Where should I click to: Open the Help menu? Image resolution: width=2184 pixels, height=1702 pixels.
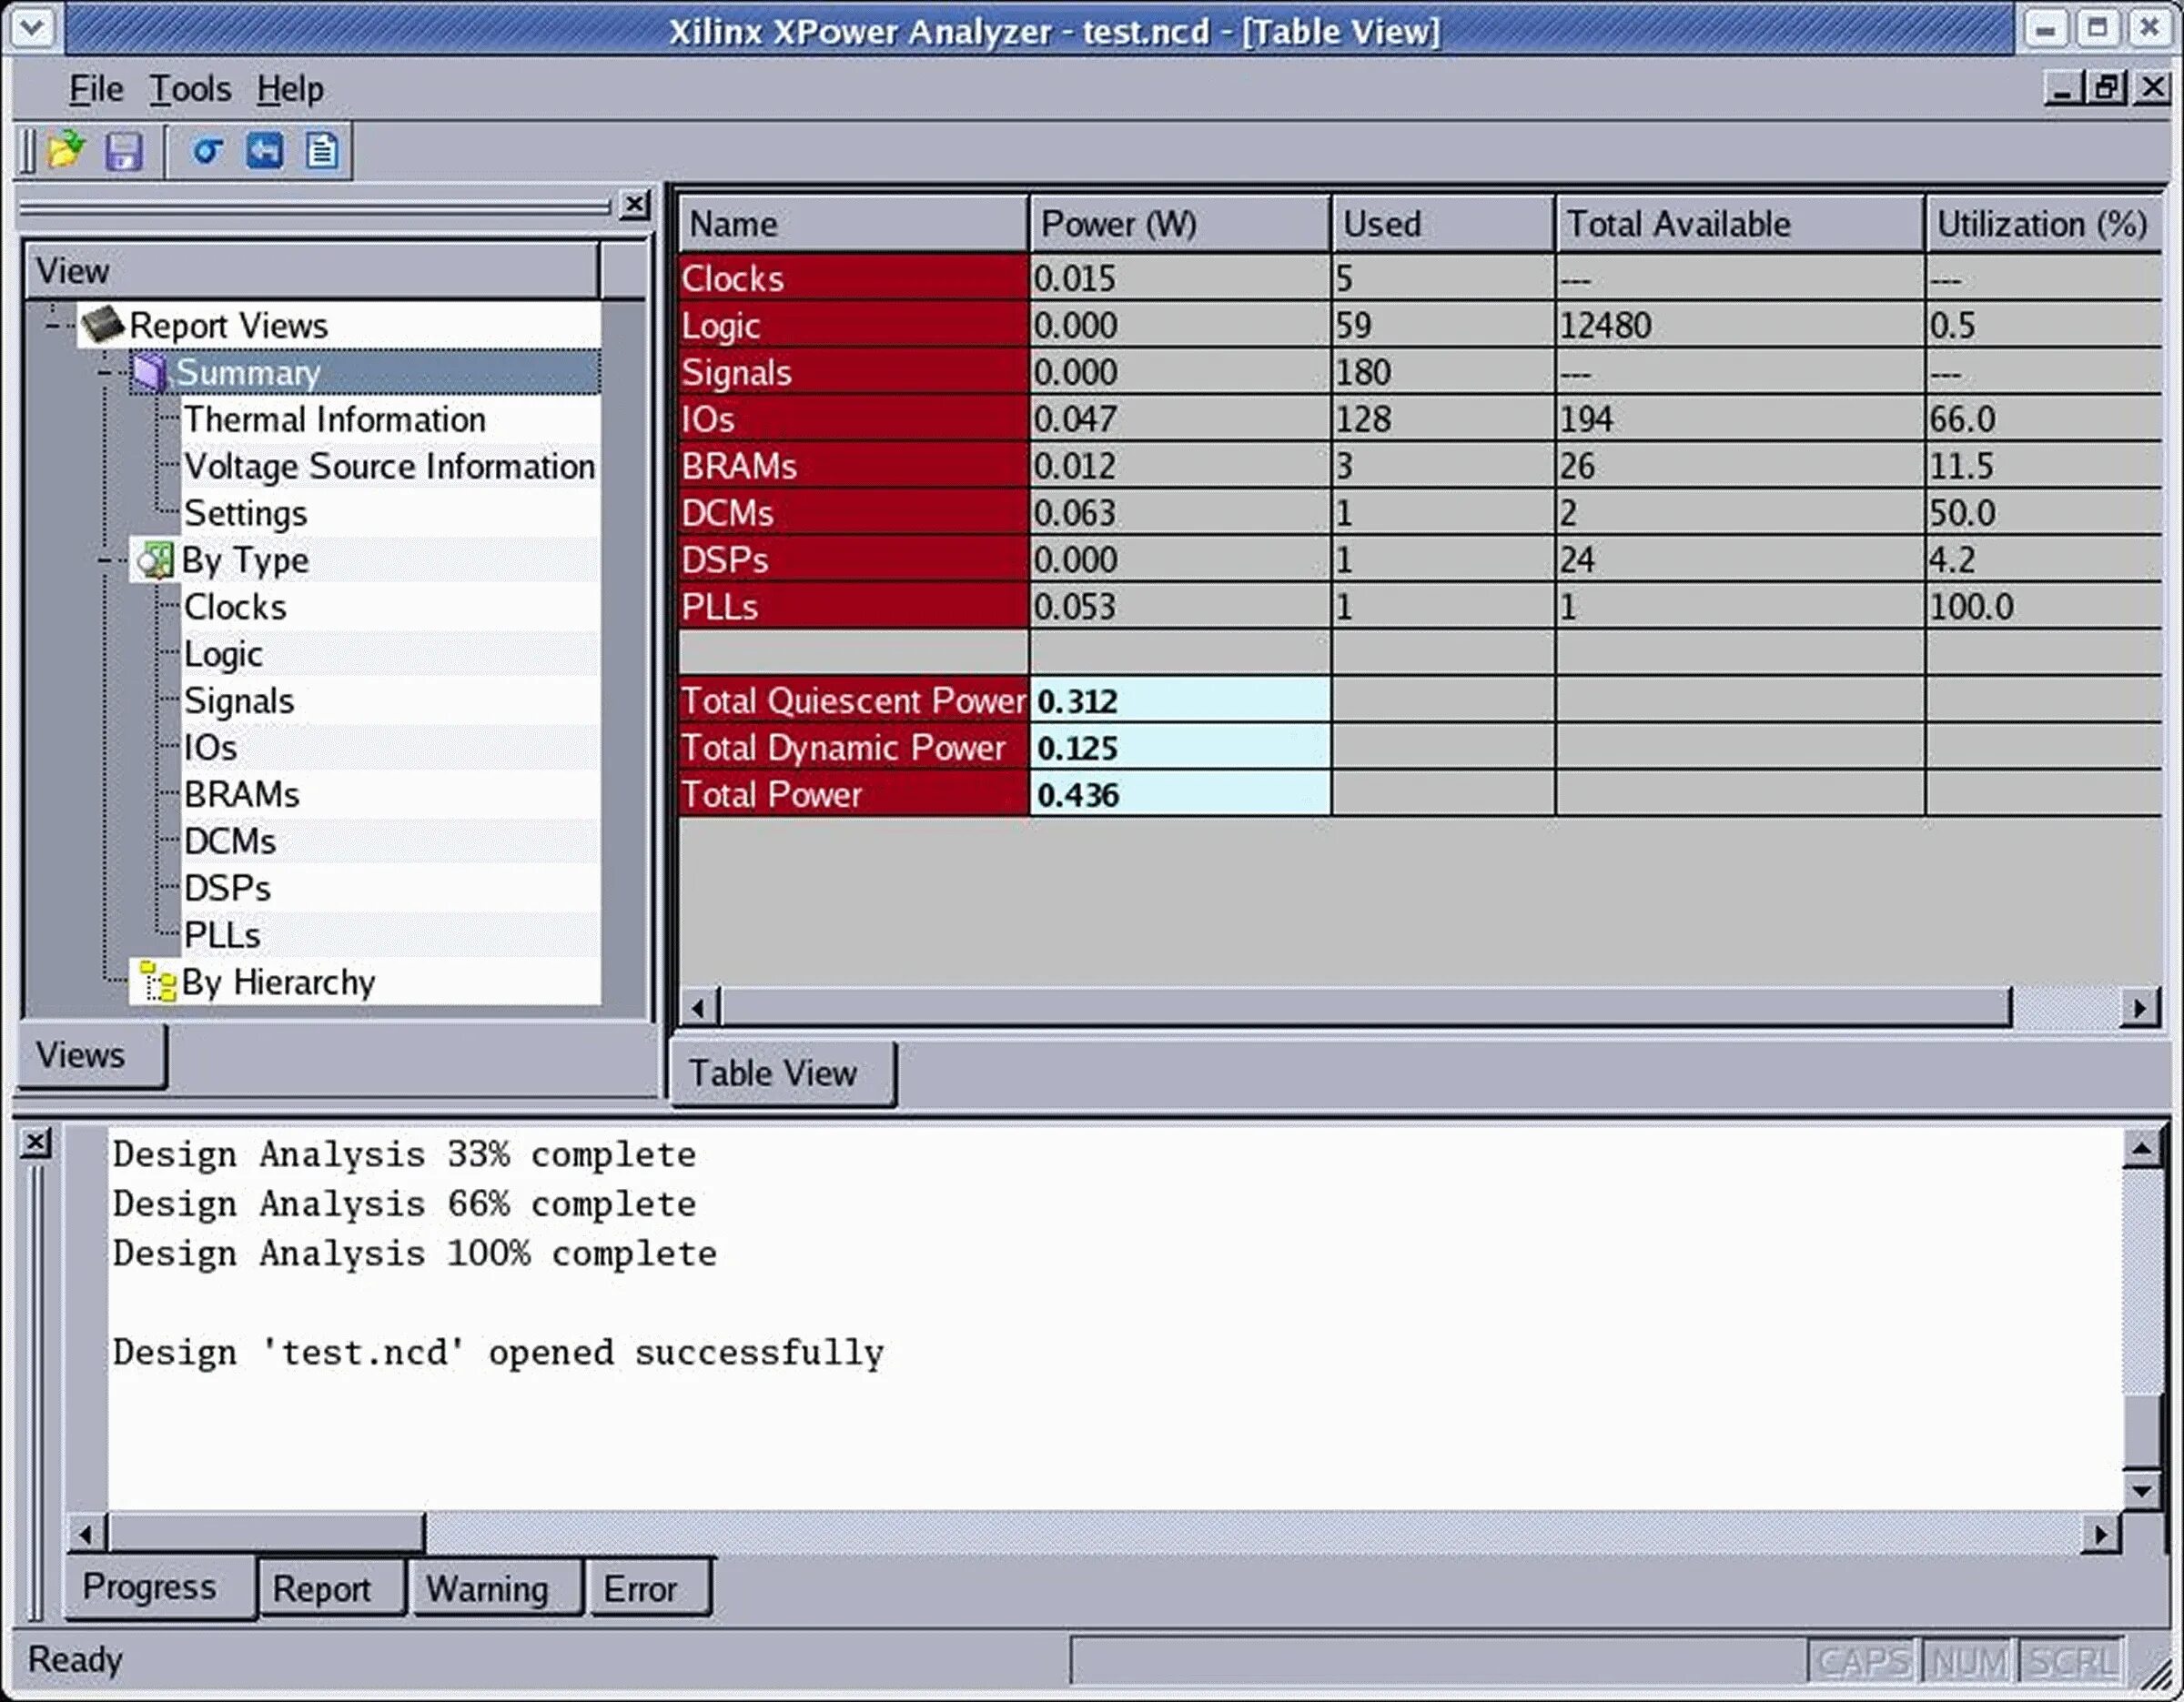(289, 90)
